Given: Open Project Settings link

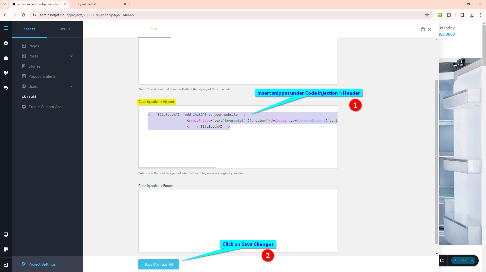Looking at the screenshot, I should point(42,264).
